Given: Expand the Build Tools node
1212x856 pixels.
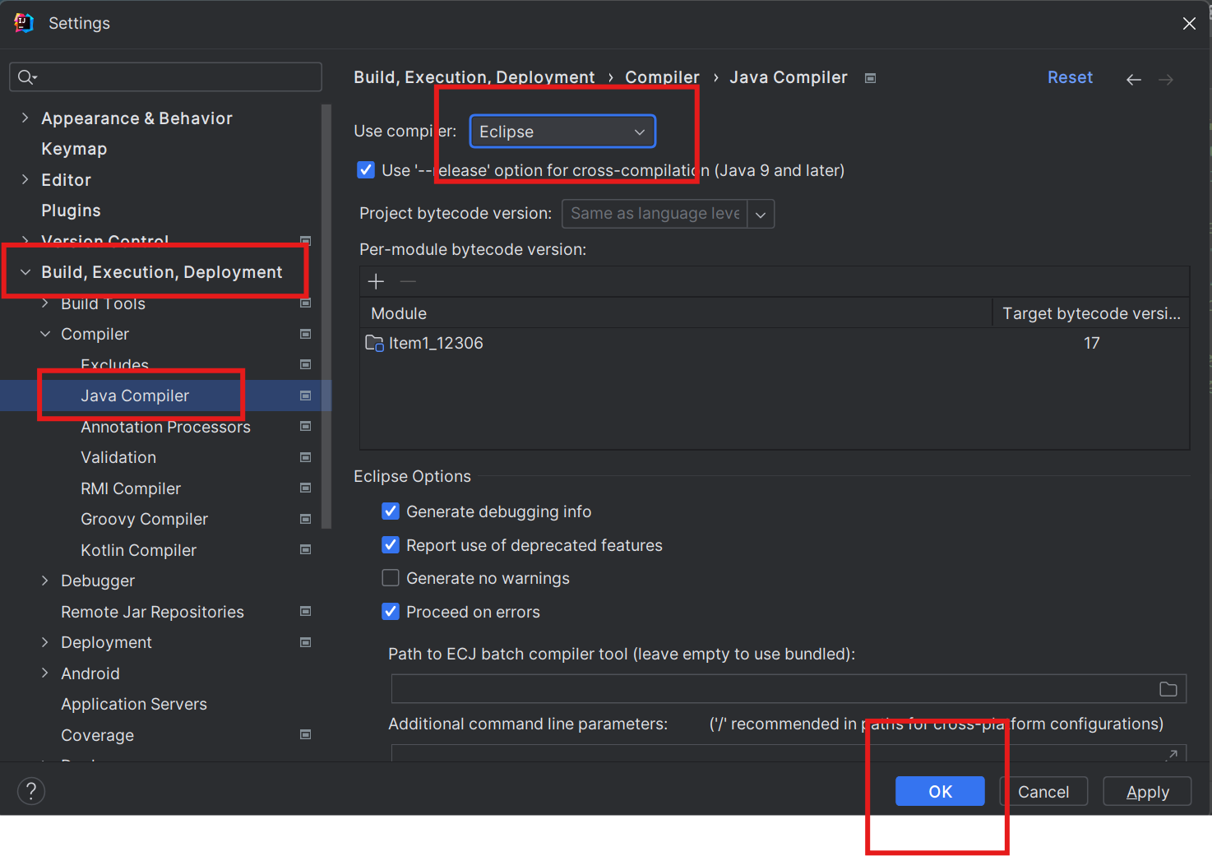Looking at the screenshot, I should click(x=45, y=303).
